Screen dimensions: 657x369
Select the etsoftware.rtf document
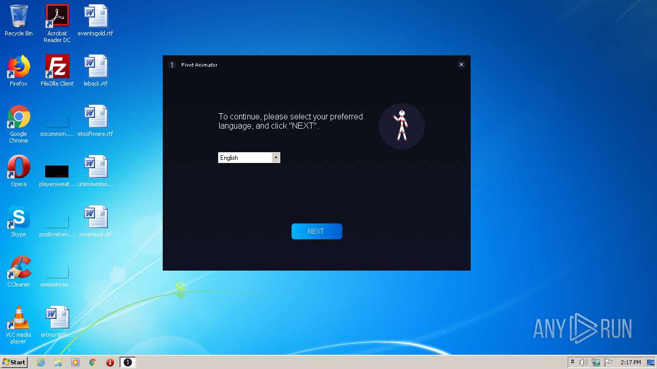click(95, 121)
